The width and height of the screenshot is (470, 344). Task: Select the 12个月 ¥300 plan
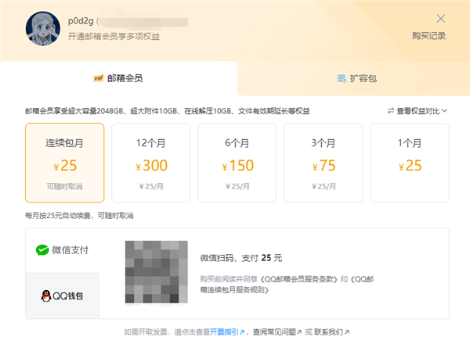point(150,163)
